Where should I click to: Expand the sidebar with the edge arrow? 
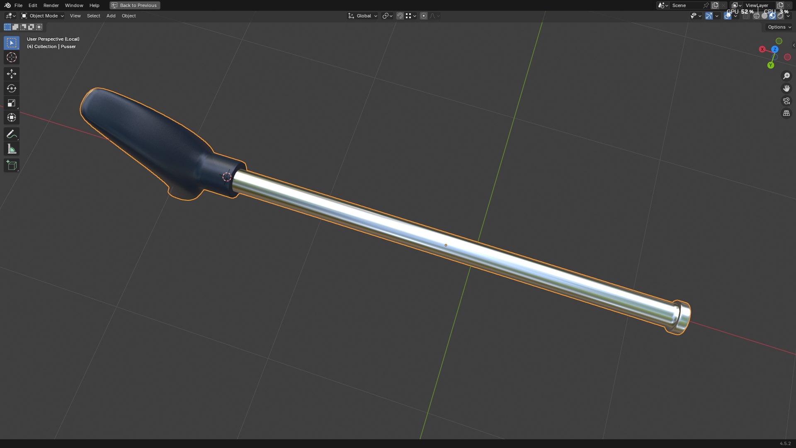[x=794, y=45]
